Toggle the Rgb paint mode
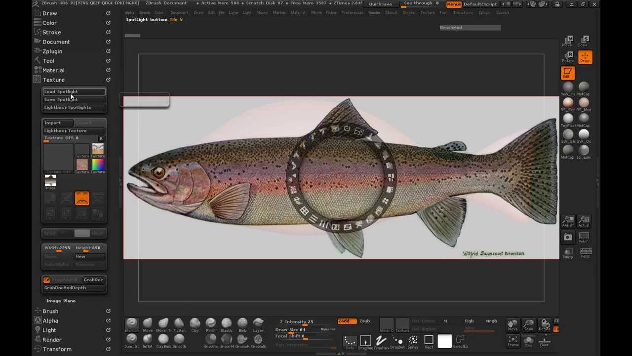Screen dimensions: 632x356 [469, 321]
